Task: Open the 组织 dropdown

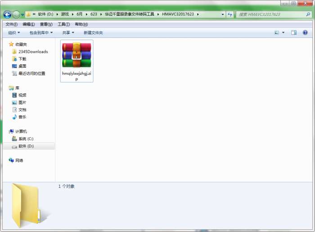Action: click(x=14, y=32)
